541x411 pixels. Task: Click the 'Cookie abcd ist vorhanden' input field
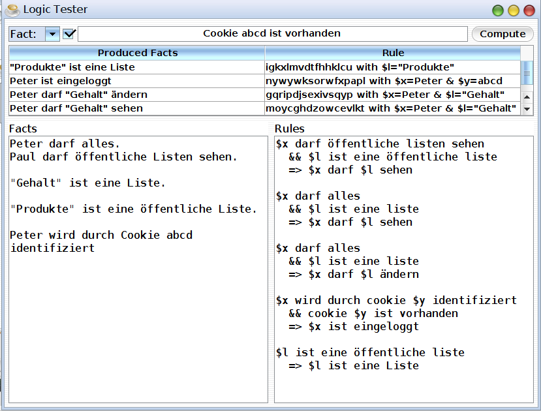click(272, 33)
